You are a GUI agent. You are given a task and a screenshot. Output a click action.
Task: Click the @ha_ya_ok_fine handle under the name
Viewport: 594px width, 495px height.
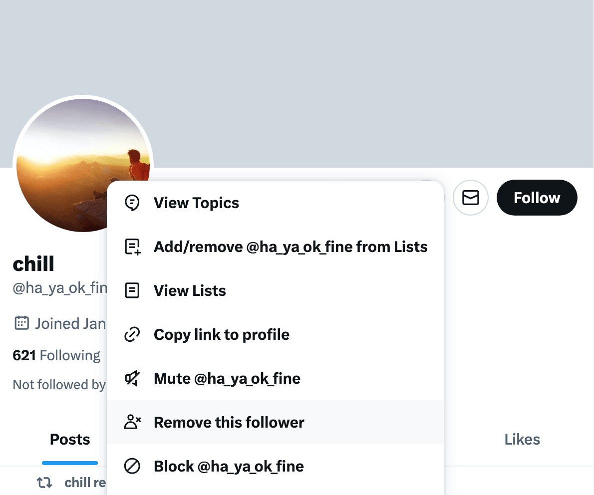point(60,288)
